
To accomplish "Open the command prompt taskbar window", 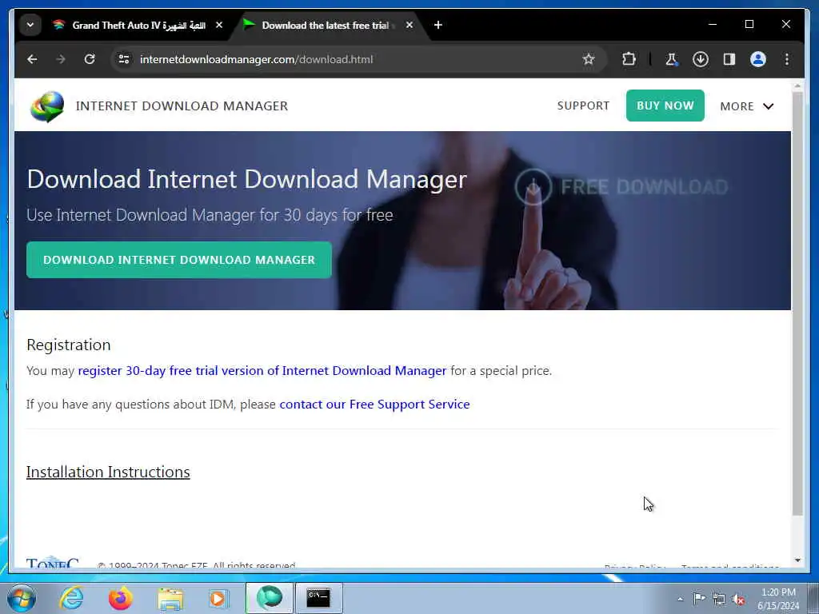I will click(x=318, y=598).
